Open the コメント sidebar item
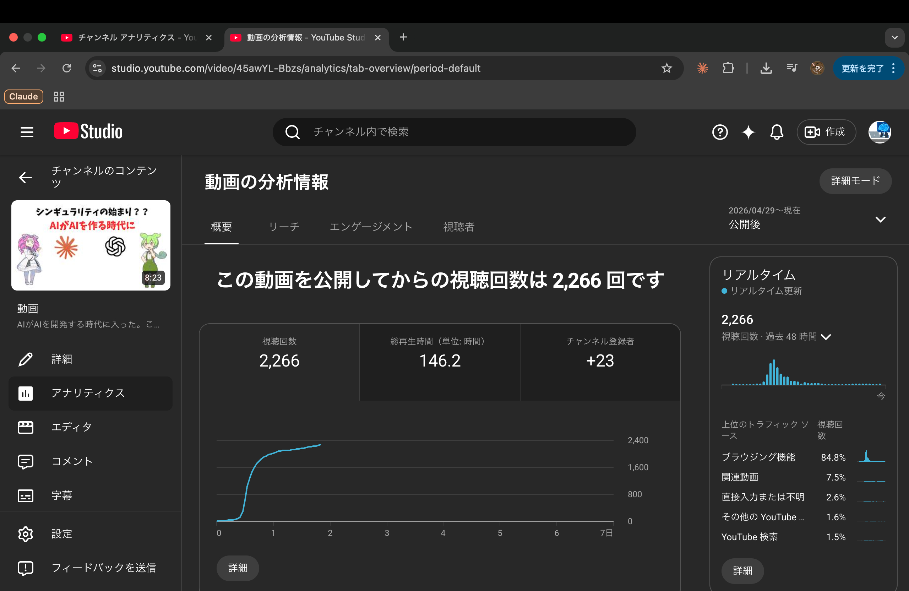Image resolution: width=909 pixels, height=591 pixels. click(x=91, y=461)
